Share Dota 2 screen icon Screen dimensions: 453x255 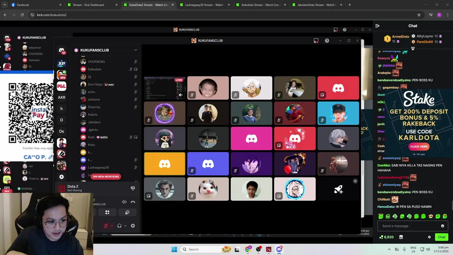click(x=133, y=188)
